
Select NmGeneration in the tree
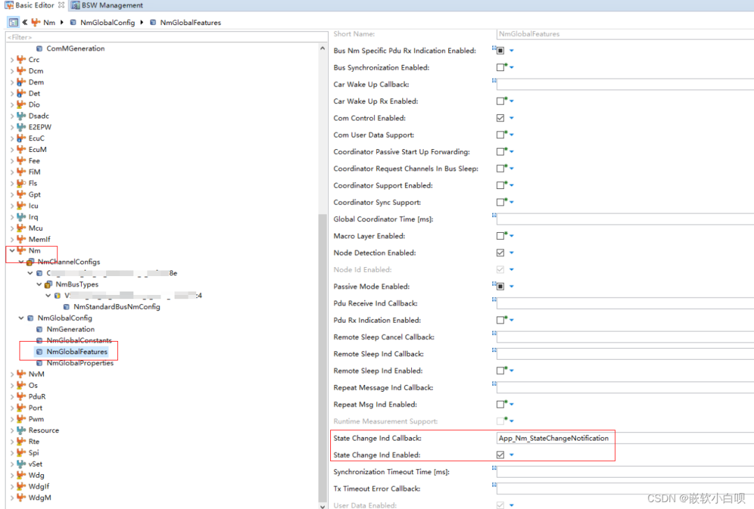(71, 329)
